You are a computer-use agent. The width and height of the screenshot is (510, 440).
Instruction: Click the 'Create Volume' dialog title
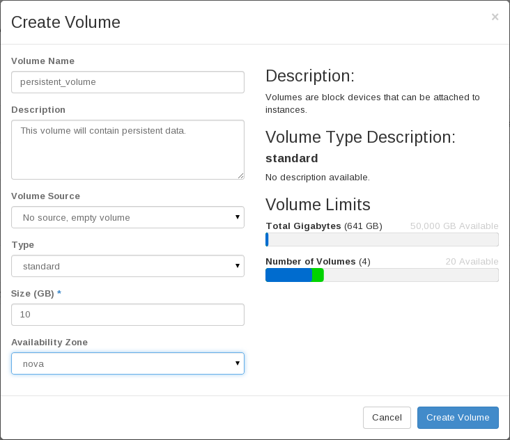(65, 22)
